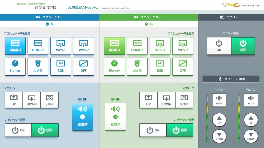Choose RGB input on right projector
This screenshot has width=264, height=148.
160,67
